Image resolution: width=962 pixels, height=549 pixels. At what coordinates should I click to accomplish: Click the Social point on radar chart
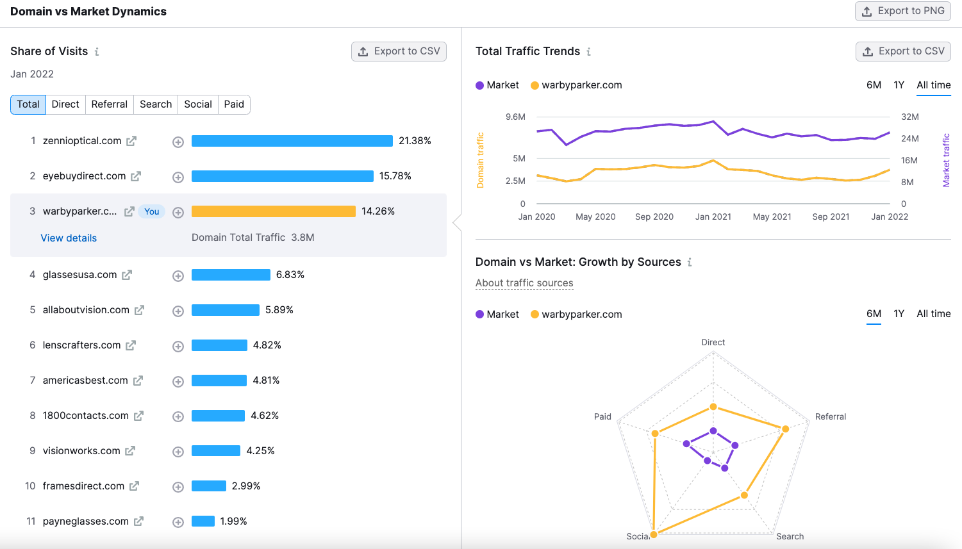coord(654,534)
